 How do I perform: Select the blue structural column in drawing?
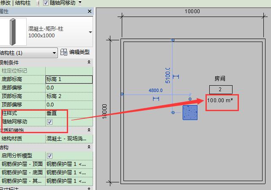190,112
